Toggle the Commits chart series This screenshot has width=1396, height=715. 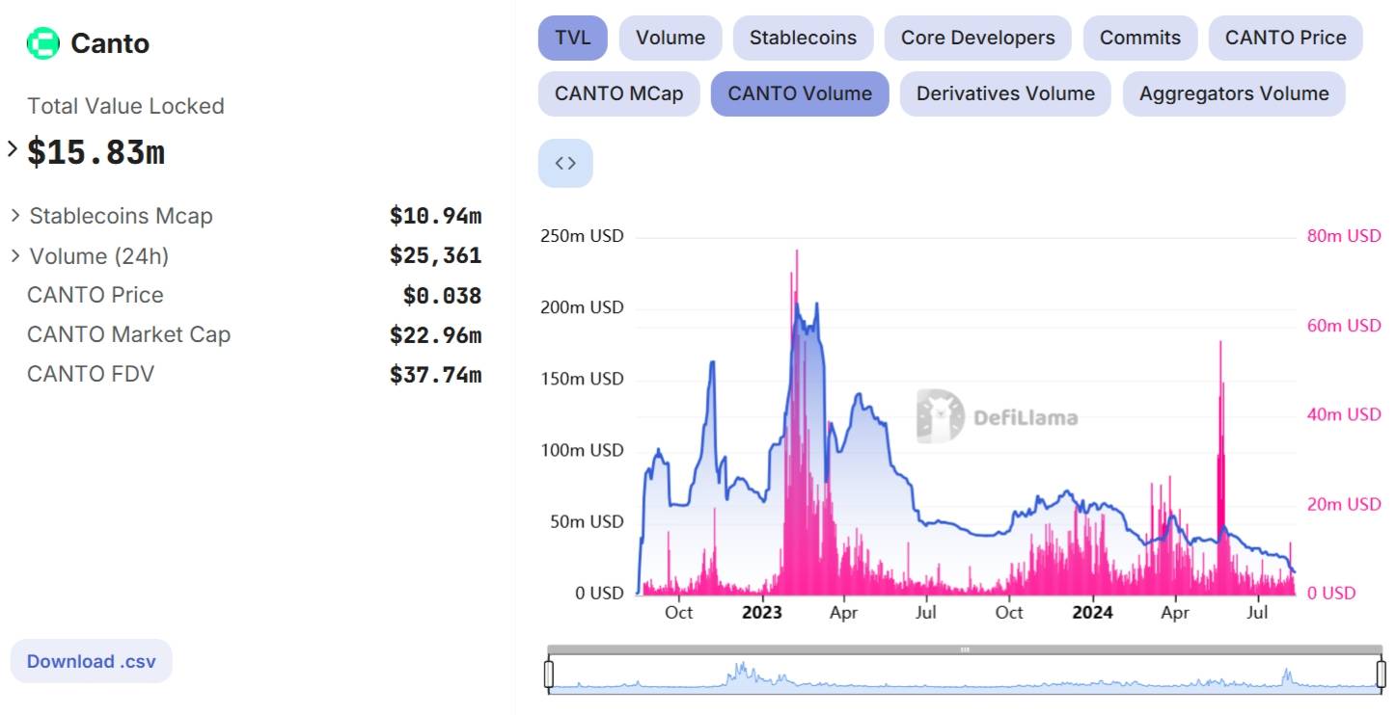click(x=1140, y=38)
